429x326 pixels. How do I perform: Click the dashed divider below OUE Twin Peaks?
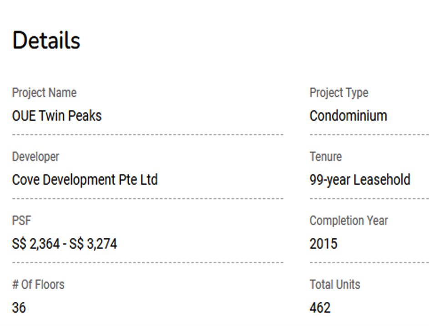pos(148,135)
